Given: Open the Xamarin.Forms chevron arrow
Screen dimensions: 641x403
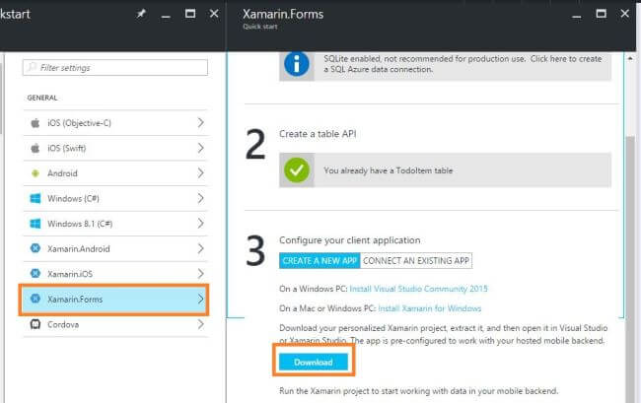Looking at the screenshot, I should click(200, 299).
